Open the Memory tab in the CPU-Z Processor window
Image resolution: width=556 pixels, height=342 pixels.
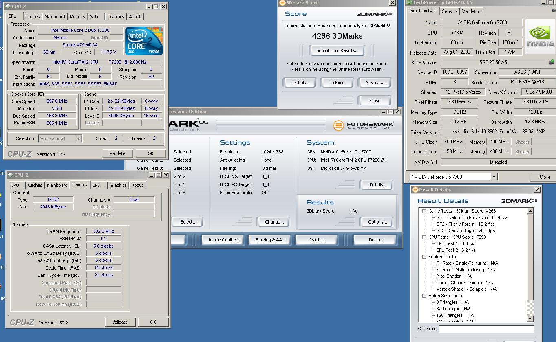(77, 17)
